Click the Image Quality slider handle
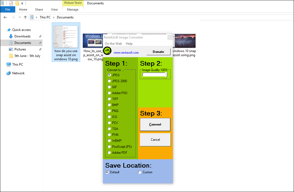This screenshot has height=192, width=294. [166, 75]
